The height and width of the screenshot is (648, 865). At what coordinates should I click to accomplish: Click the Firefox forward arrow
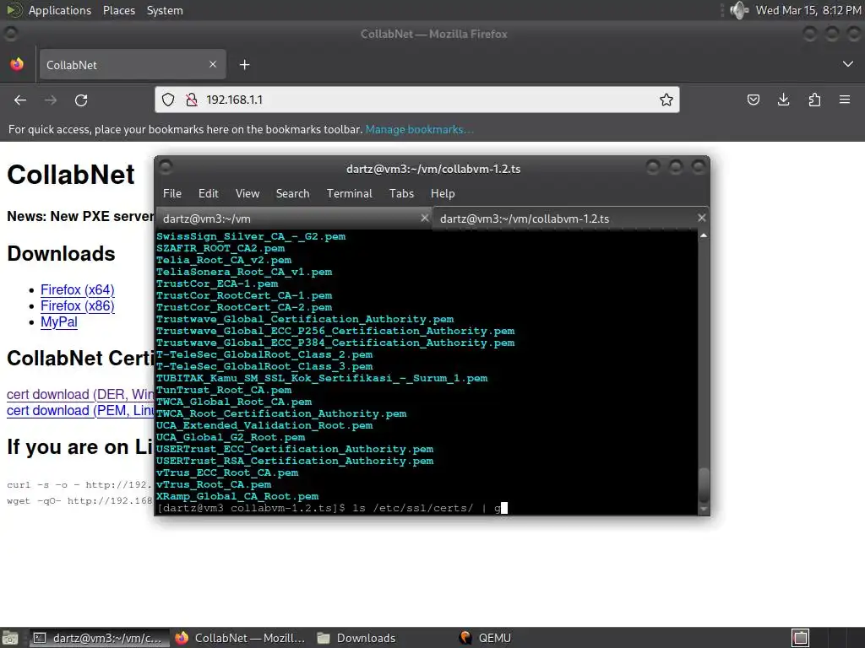(51, 100)
